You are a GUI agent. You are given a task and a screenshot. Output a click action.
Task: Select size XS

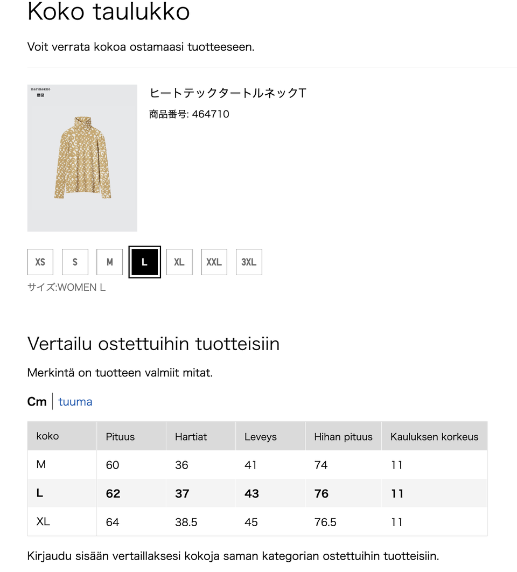click(x=40, y=262)
